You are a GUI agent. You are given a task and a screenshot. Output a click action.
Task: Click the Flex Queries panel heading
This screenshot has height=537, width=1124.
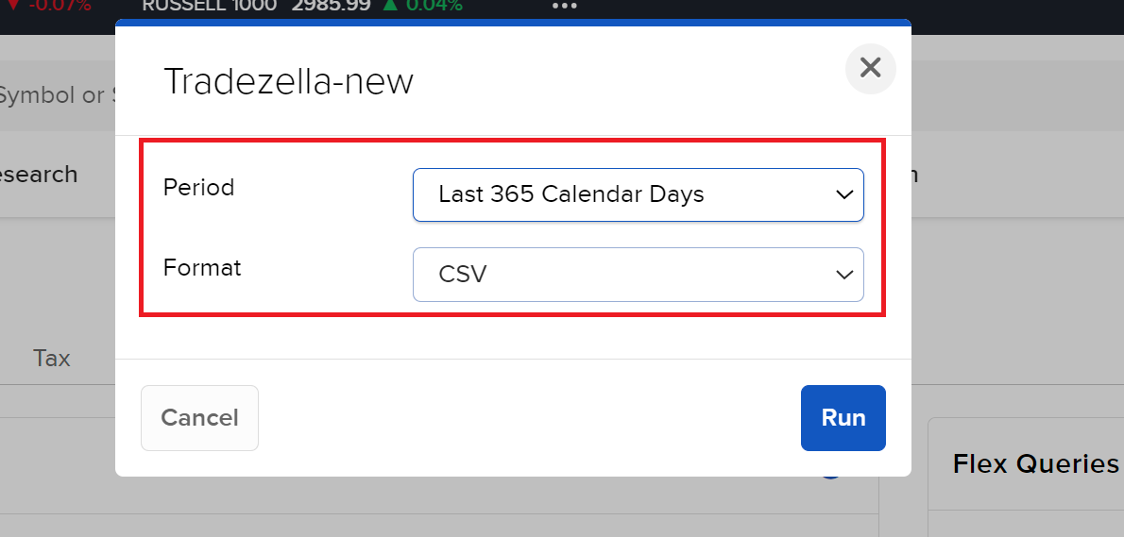pyautogui.click(x=1035, y=464)
